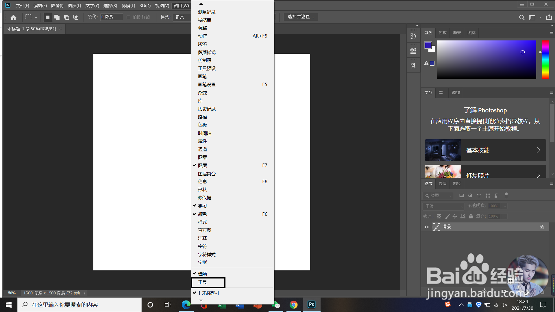The image size is (555, 312).
Task: Open 填充 percentage dropdown arrow
Action: (505, 216)
